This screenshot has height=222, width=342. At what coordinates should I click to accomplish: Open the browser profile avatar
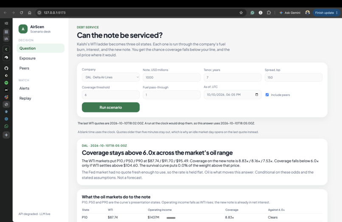[308, 13]
